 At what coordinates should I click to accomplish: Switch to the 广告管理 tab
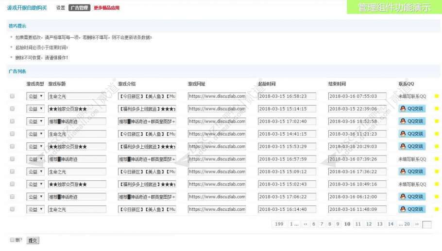click(79, 8)
